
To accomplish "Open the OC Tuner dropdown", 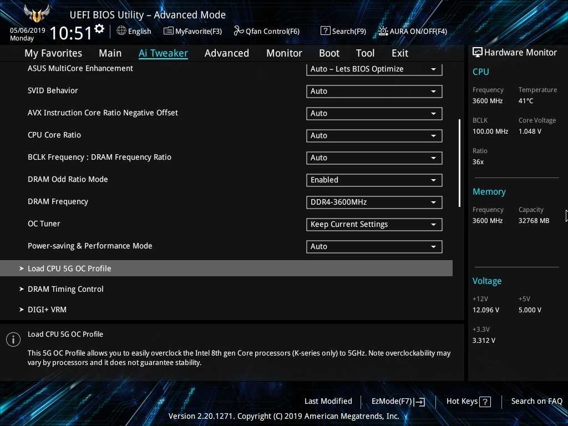I will point(374,225).
